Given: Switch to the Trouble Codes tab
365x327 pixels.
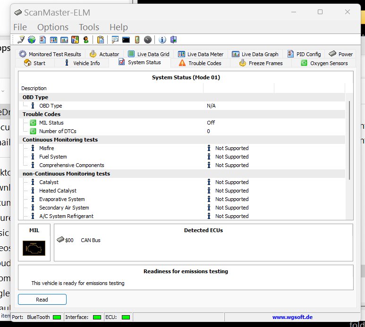Looking at the screenshot, I should coord(200,63).
